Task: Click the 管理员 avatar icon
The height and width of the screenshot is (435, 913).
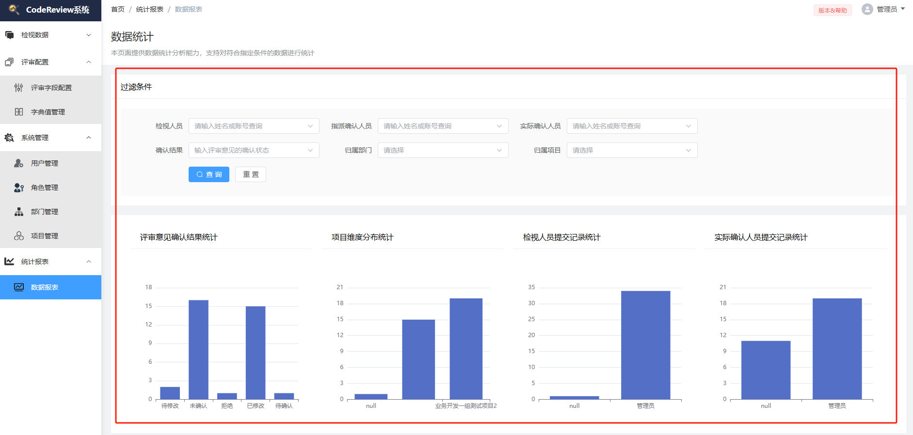Action: click(x=867, y=9)
